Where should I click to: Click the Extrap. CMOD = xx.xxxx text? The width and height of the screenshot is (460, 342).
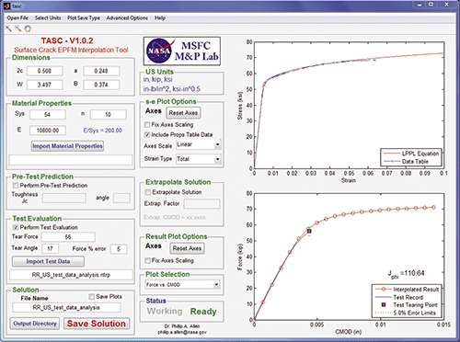175,217
